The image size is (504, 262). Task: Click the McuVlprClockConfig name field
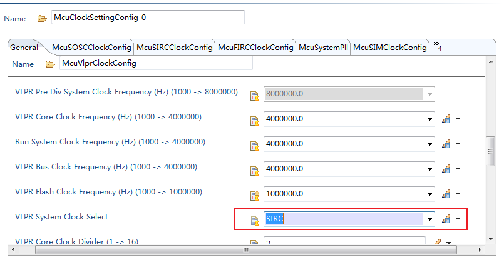coord(157,63)
